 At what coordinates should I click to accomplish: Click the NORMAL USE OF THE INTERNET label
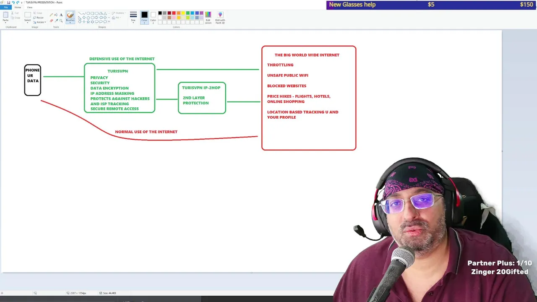click(146, 132)
